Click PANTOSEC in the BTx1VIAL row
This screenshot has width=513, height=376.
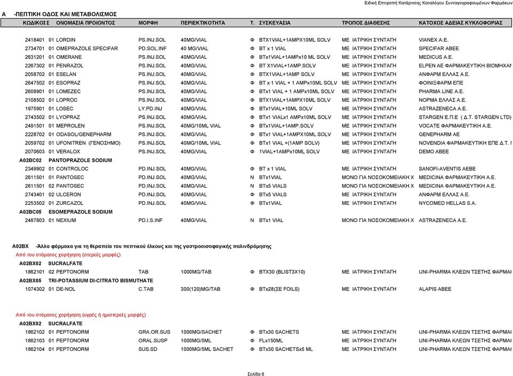click(70, 178)
